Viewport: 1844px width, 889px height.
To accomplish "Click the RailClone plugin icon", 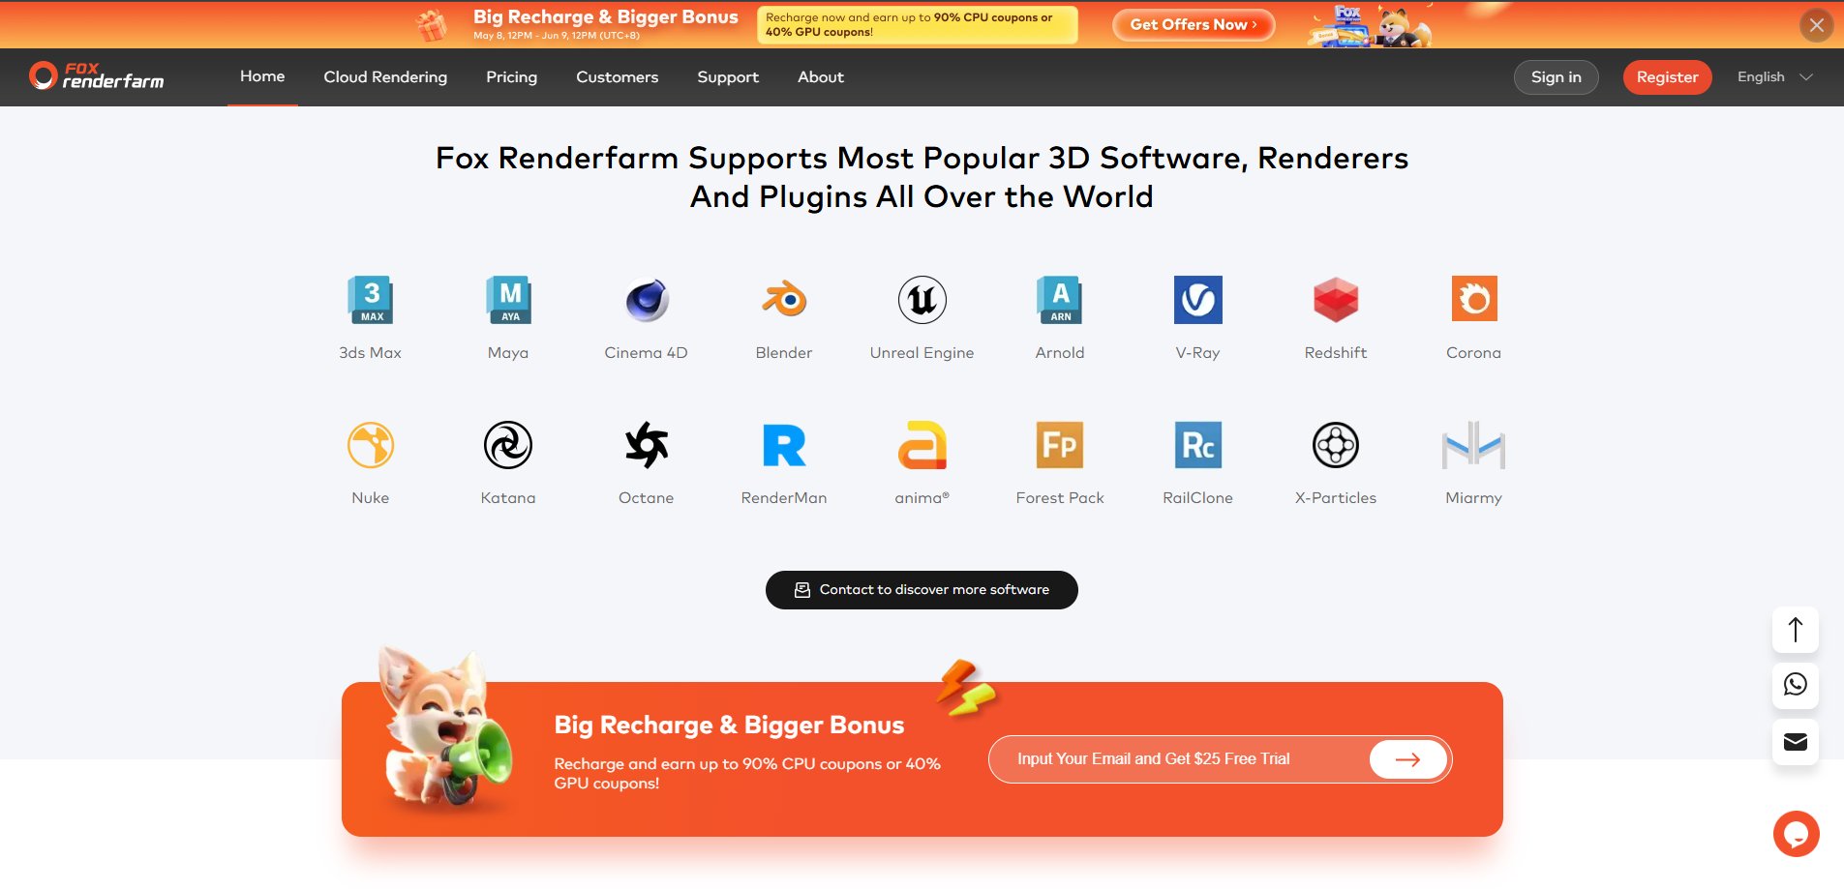I will 1198,445.
